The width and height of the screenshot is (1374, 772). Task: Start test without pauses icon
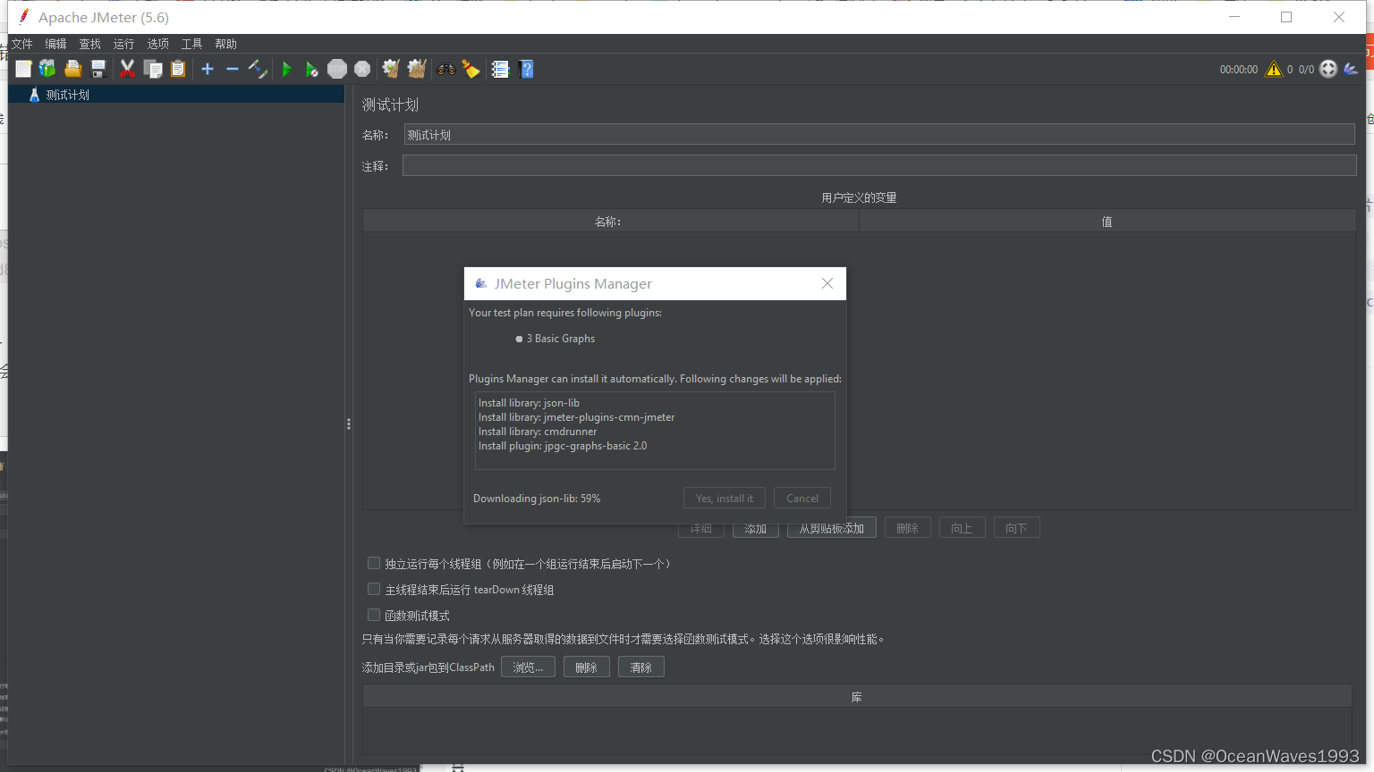(x=311, y=69)
